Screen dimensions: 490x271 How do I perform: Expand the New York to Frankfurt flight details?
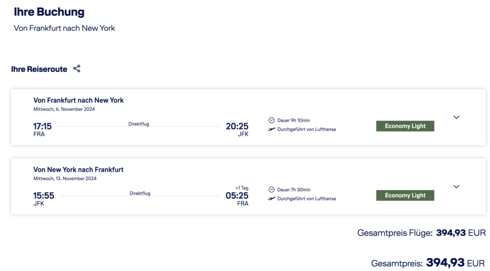tap(456, 186)
